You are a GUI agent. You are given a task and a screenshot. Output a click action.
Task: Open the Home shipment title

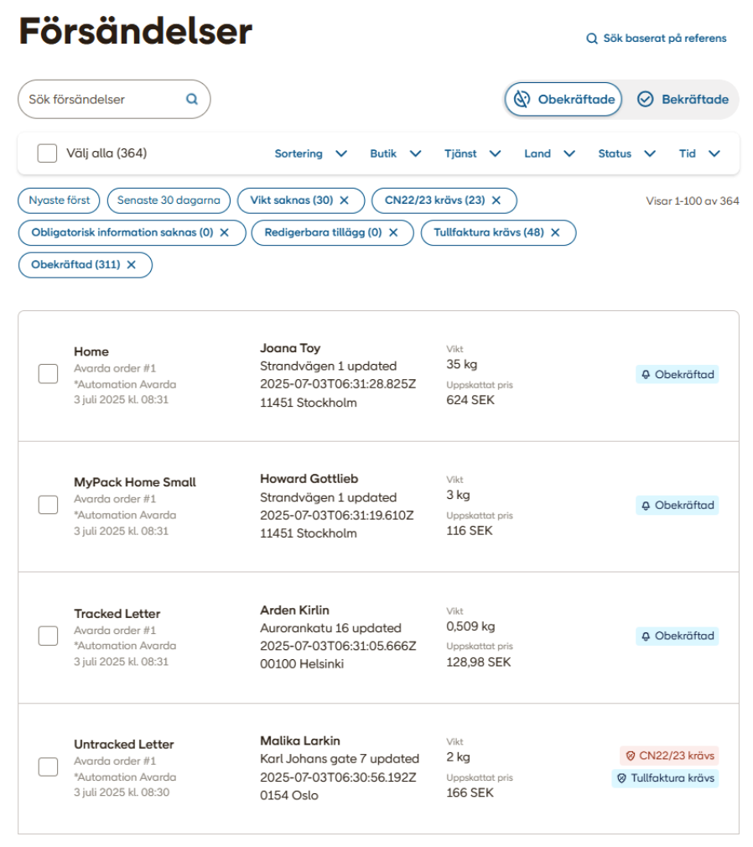tap(91, 351)
